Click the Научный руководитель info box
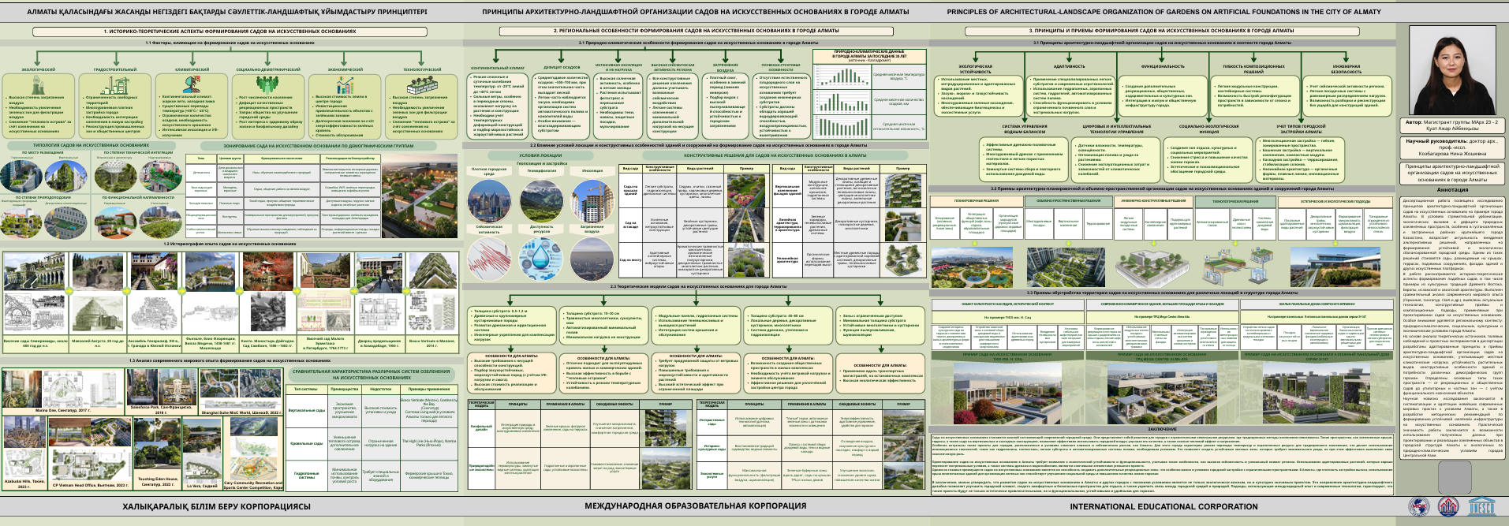1509x526 pixels. [1452, 144]
